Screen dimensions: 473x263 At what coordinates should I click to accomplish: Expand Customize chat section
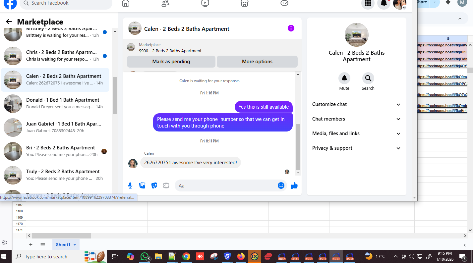pos(357,104)
